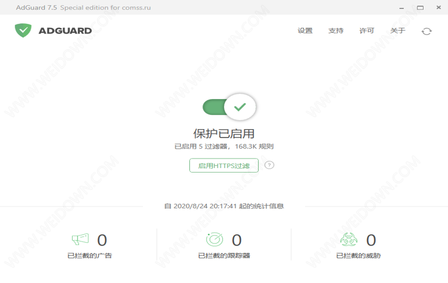Click the 已拦截的广告 label
This screenshot has height=283, width=448.
pos(90,256)
